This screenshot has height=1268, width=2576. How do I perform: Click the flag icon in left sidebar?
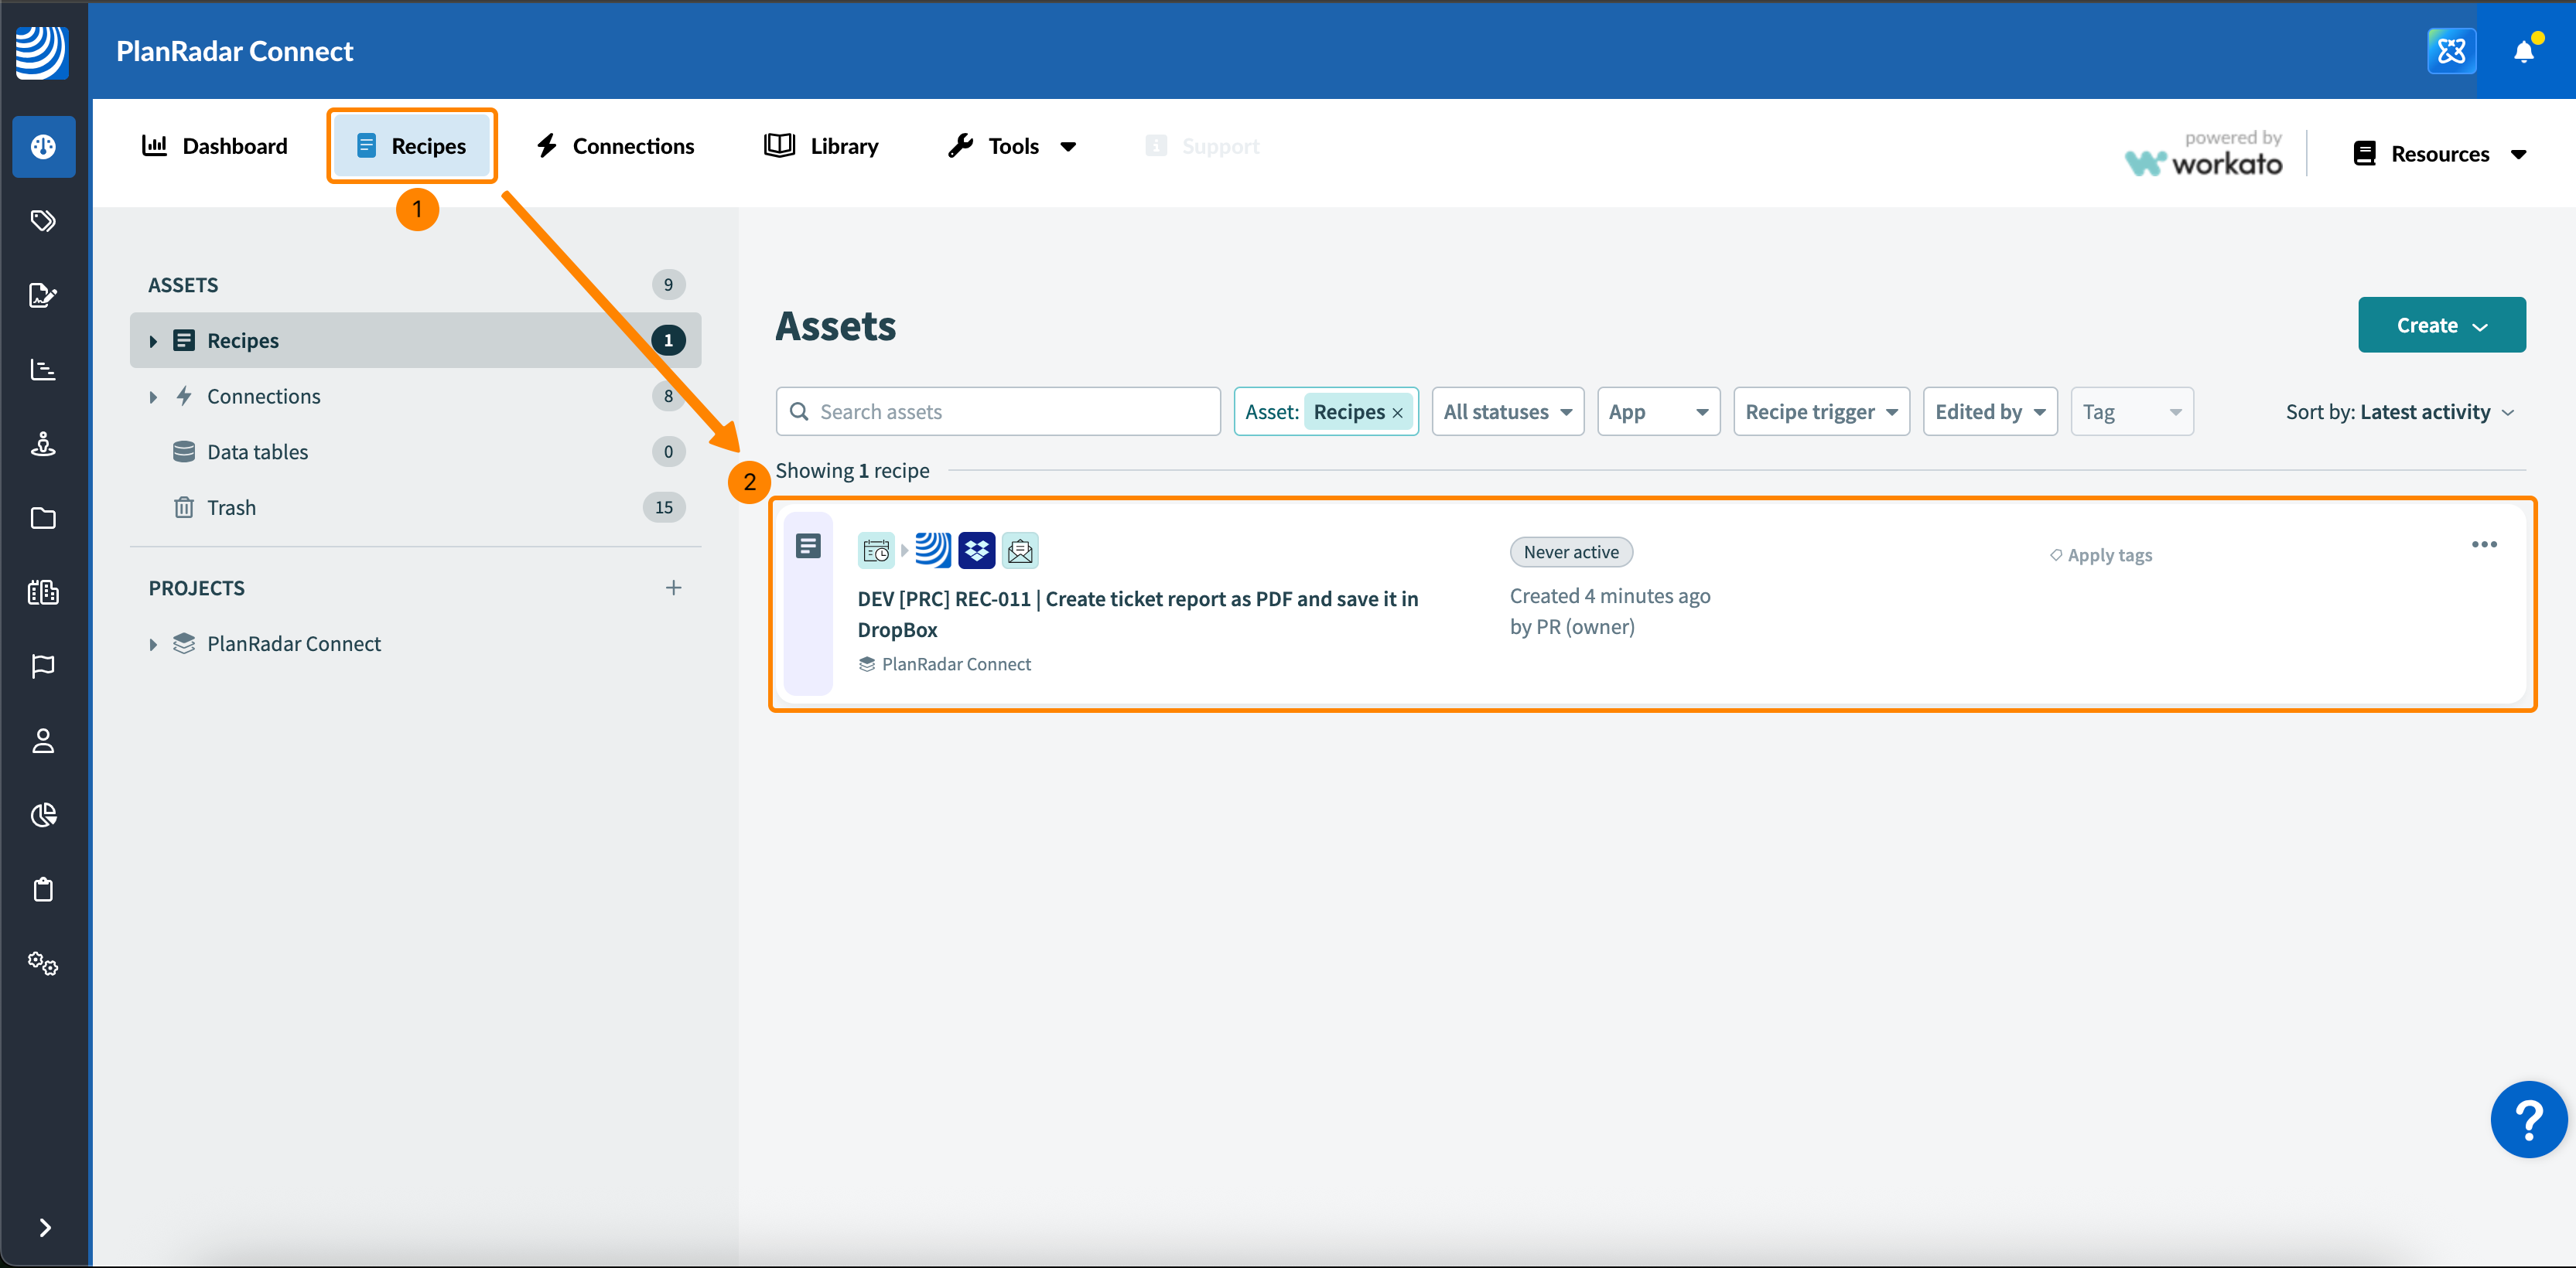[43, 666]
